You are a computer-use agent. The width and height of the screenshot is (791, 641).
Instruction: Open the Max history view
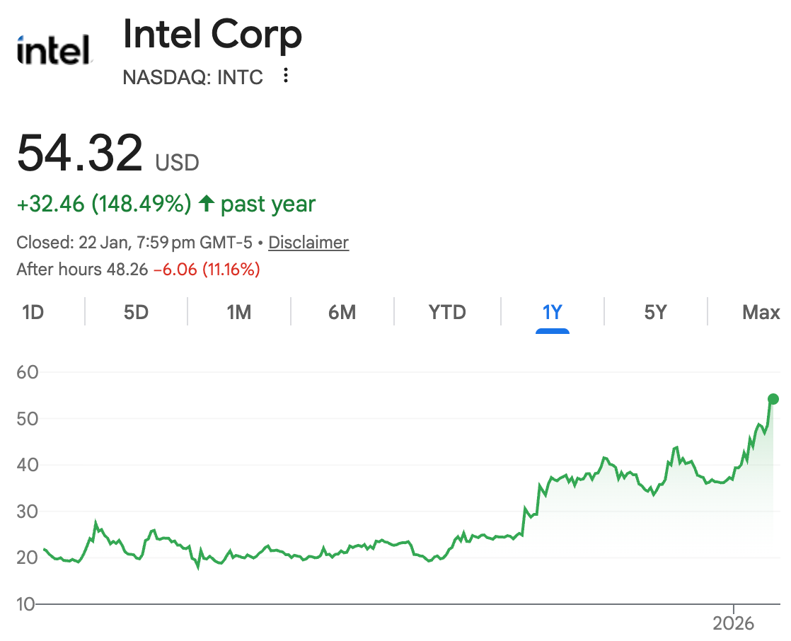click(x=761, y=312)
